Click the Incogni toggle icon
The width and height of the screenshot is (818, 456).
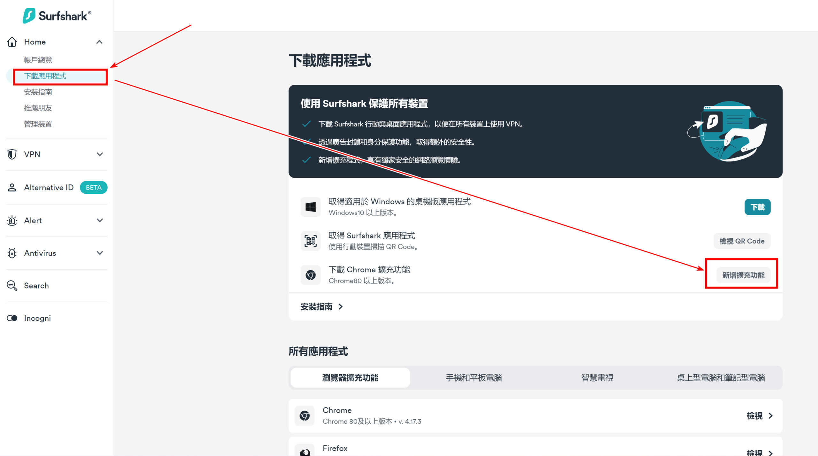point(12,318)
